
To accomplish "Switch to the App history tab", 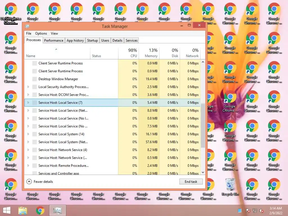I will [75, 40].
